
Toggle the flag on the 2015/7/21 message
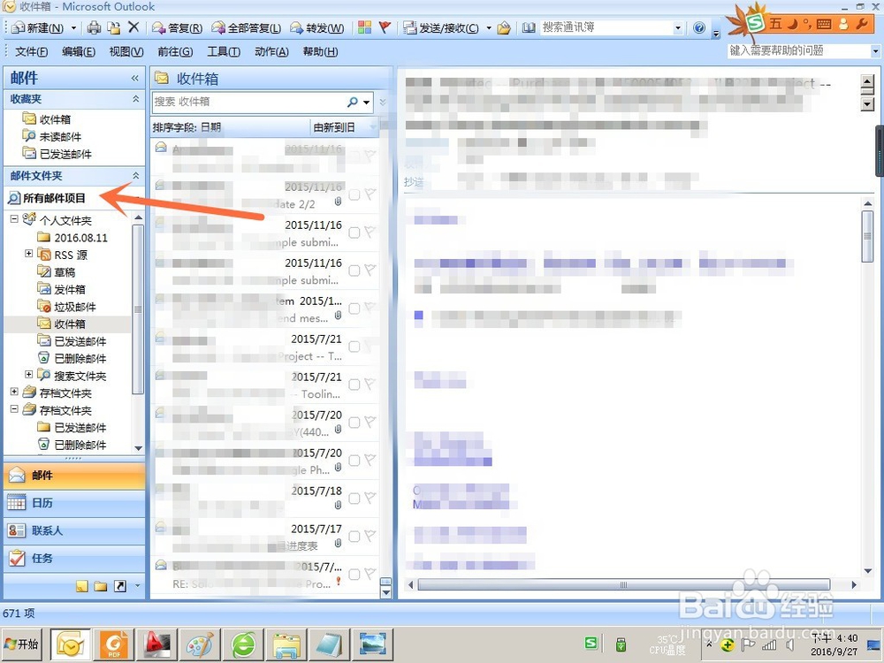(371, 345)
